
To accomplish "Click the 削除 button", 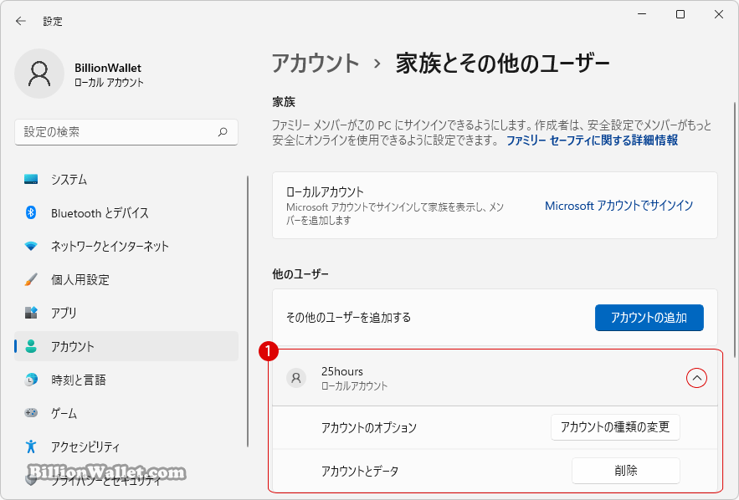I will coord(626,471).
